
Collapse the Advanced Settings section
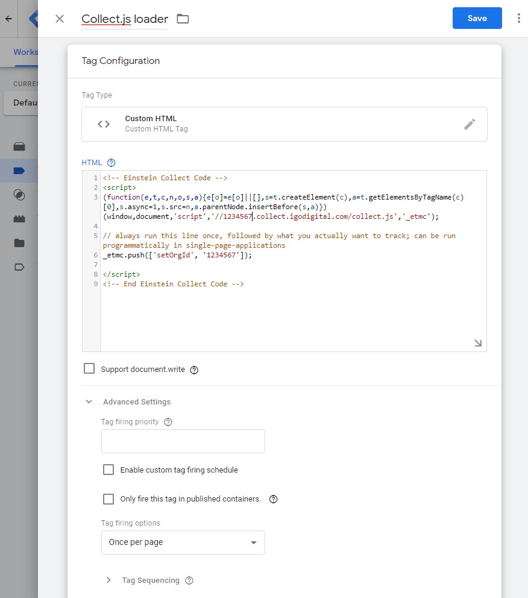[89, 401]
